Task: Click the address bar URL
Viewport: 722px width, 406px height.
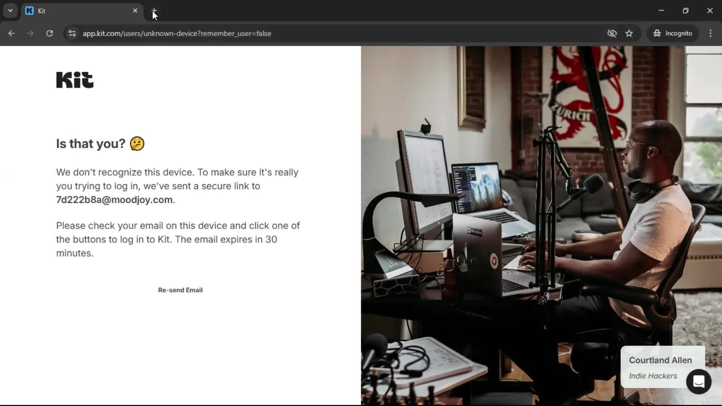Action: [177, 33]
